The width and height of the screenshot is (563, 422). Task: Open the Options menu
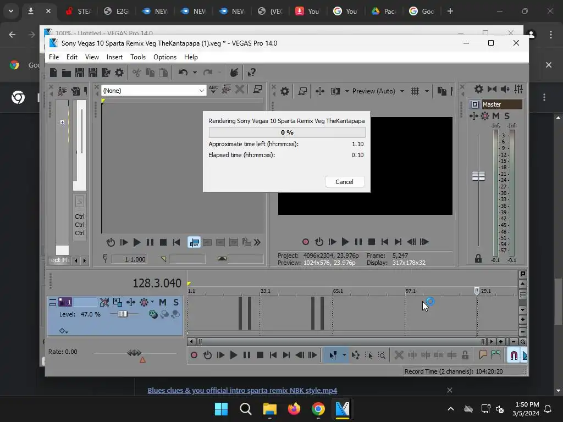[x=165, y=57]
